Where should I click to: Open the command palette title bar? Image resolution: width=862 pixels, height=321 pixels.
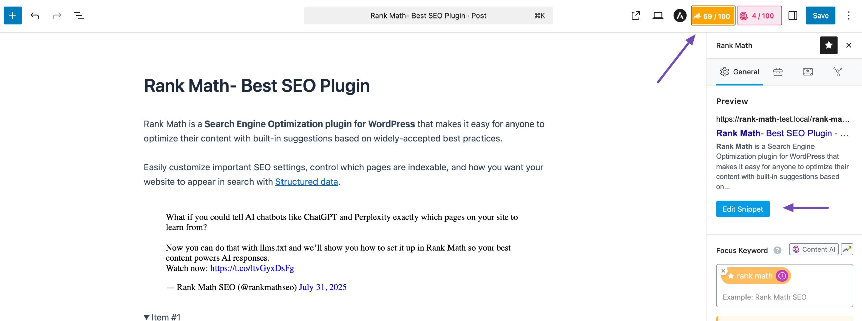click(428, 15)
